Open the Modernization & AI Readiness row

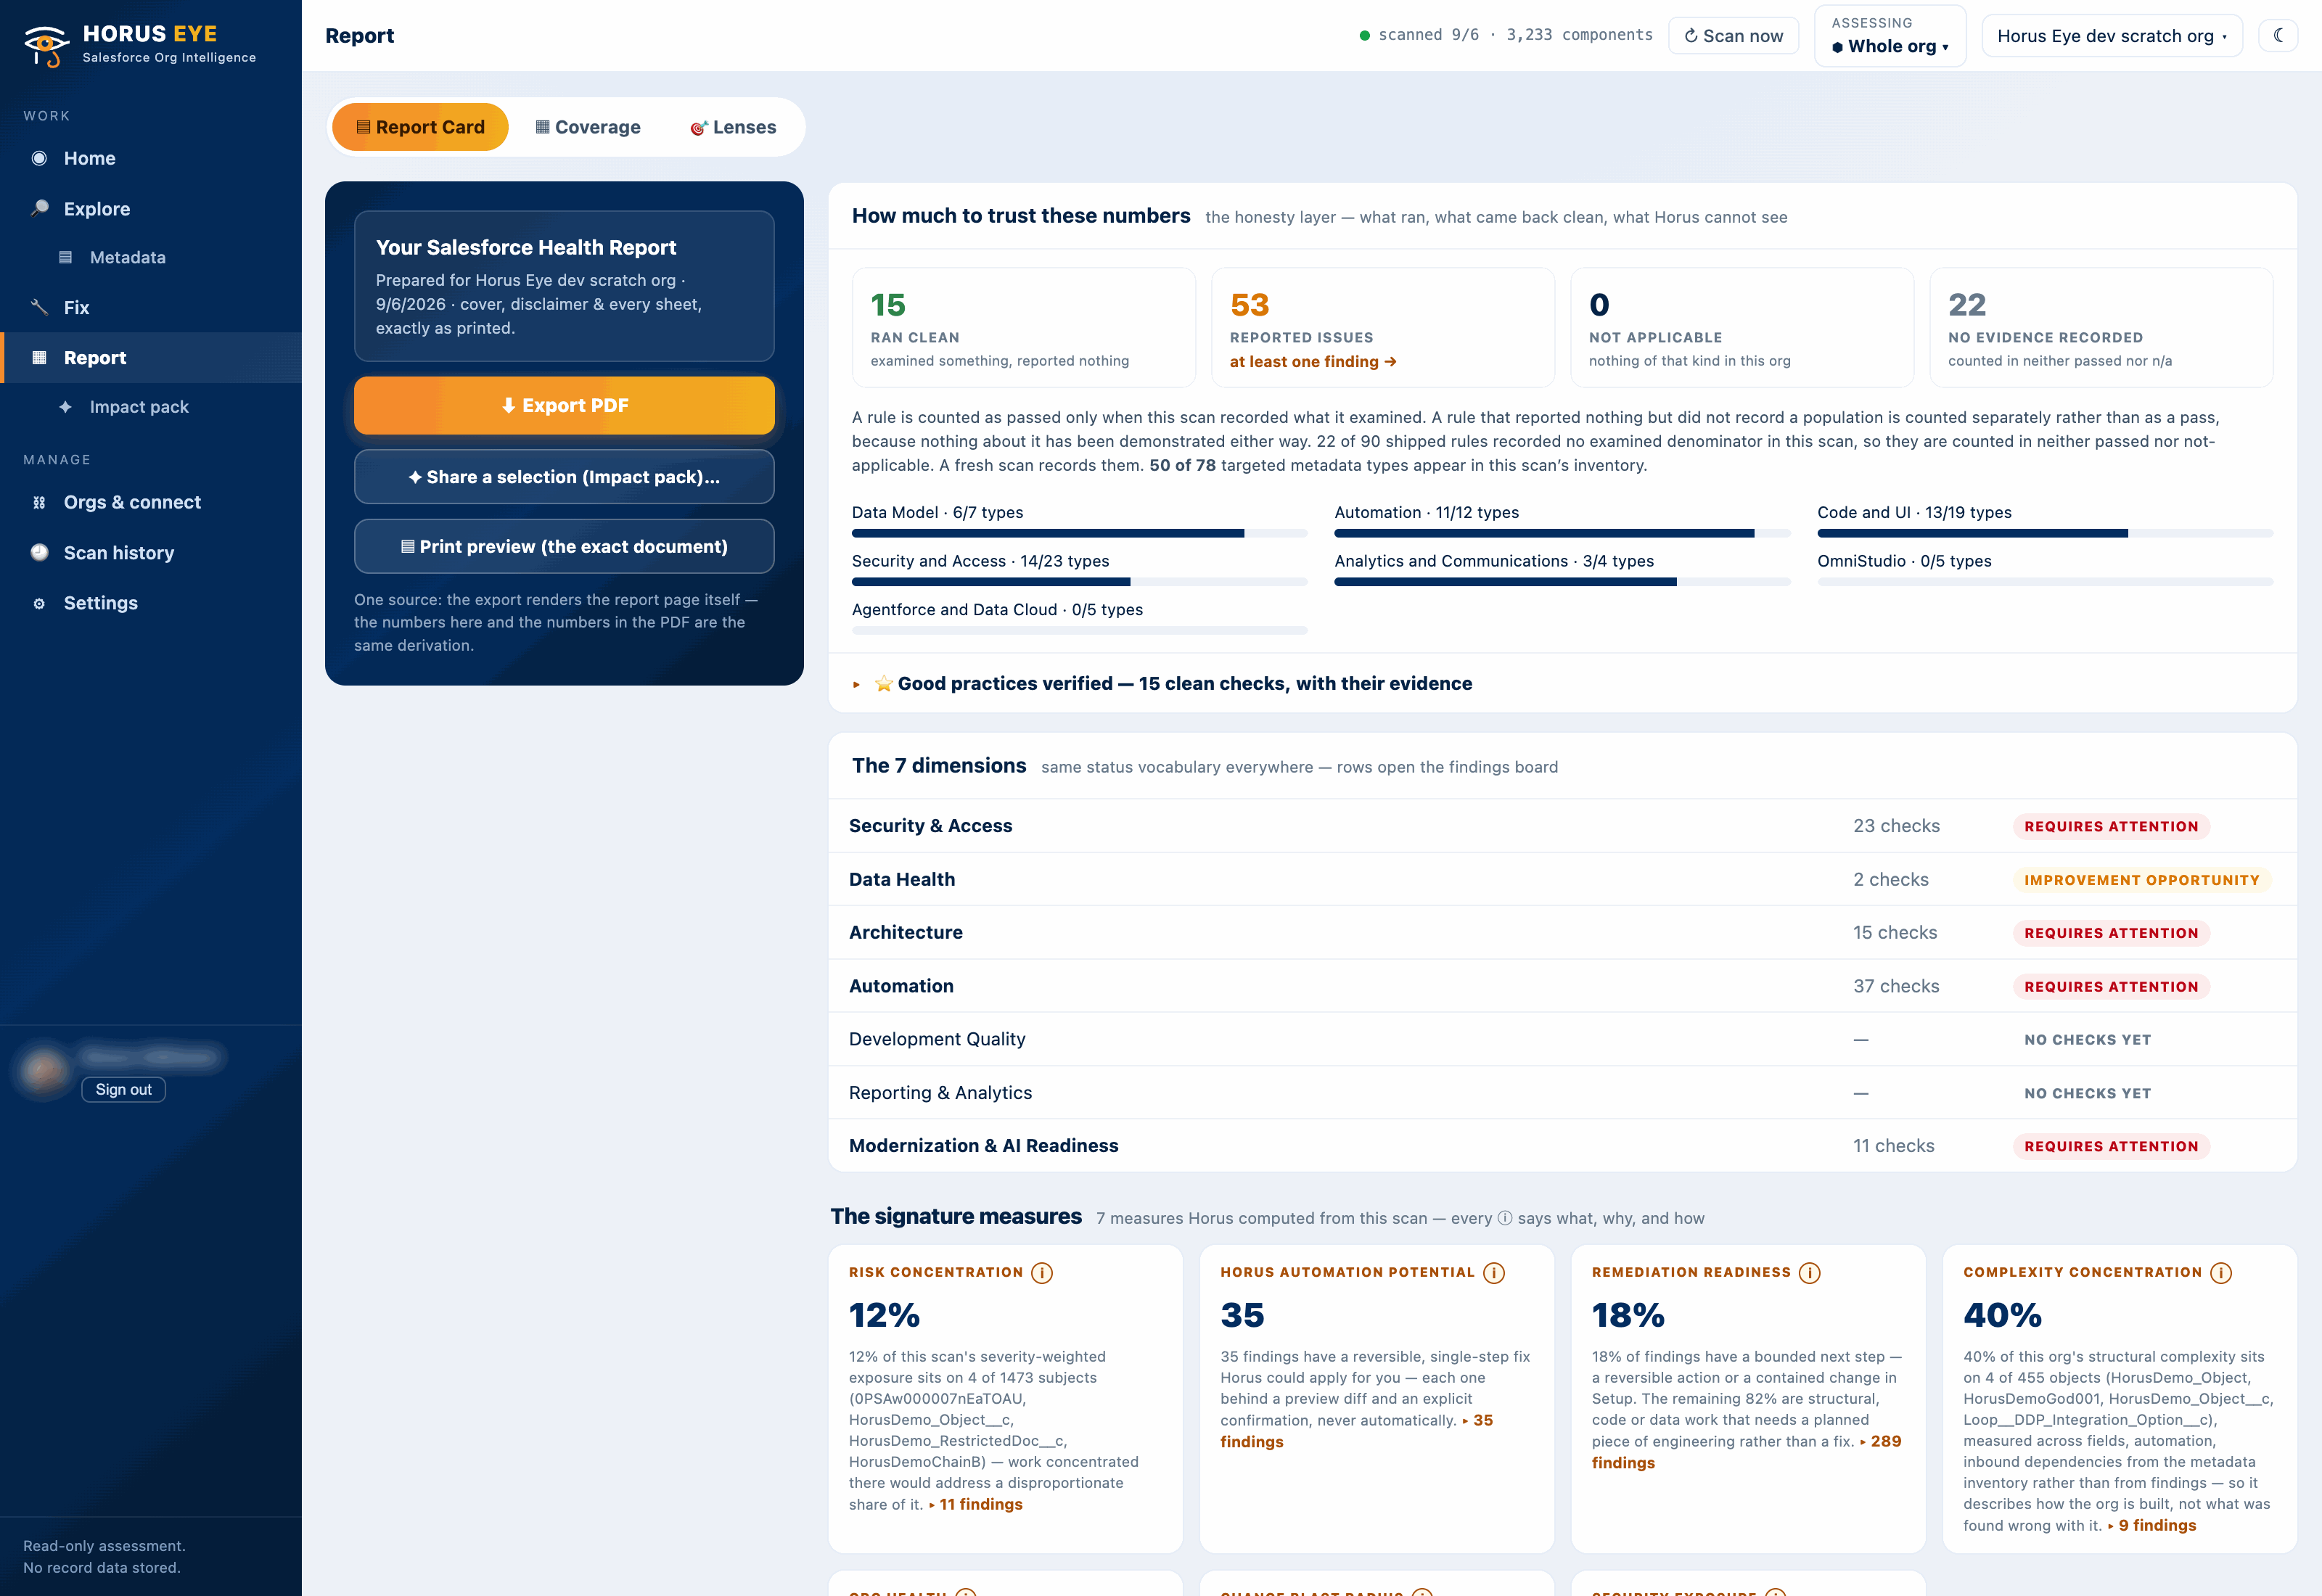(1562, 1145)
